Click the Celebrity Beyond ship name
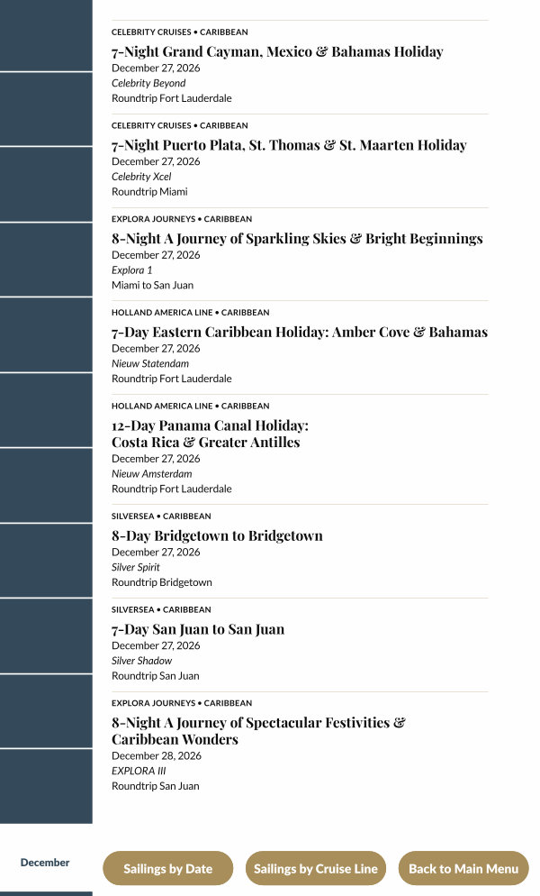540x896 pixels. (148, 83)
